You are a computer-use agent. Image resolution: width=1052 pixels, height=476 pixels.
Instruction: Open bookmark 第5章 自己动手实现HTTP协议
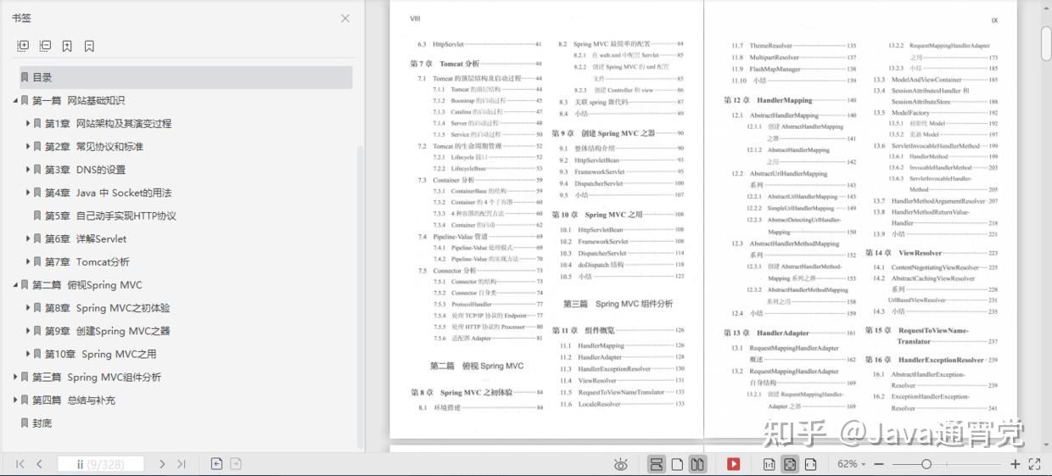coord(111,216)
